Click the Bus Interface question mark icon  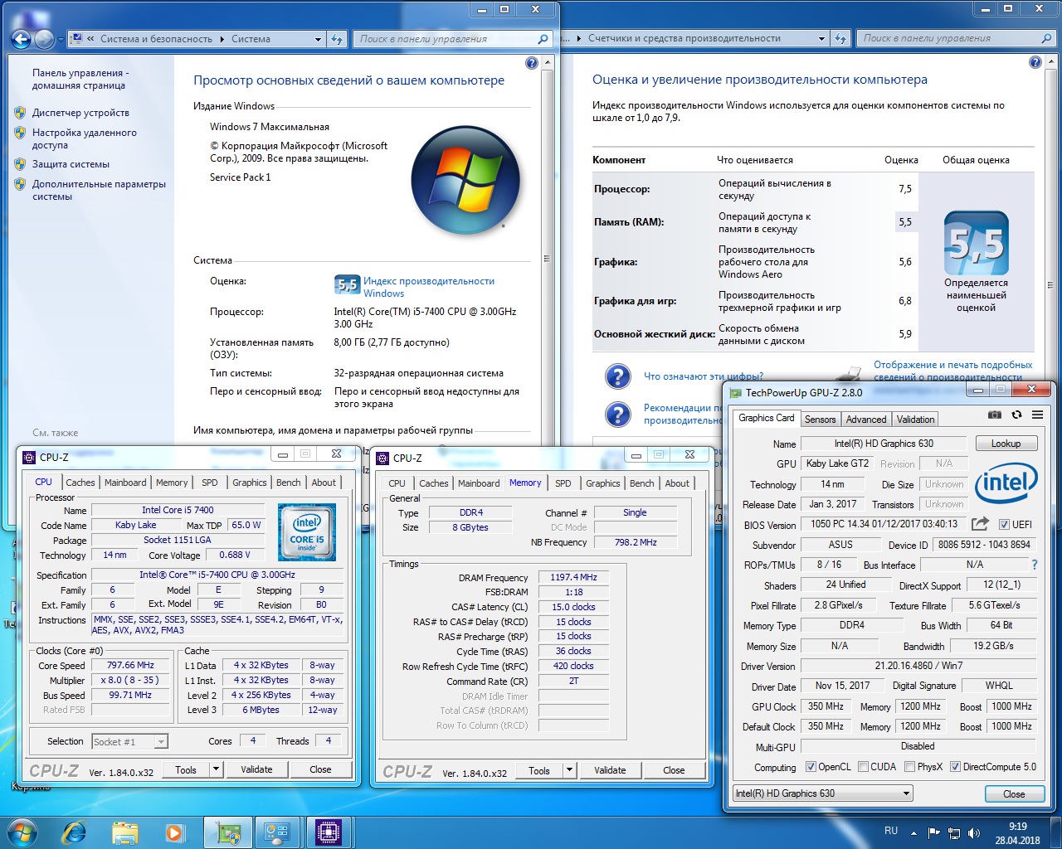(1034, 565)
